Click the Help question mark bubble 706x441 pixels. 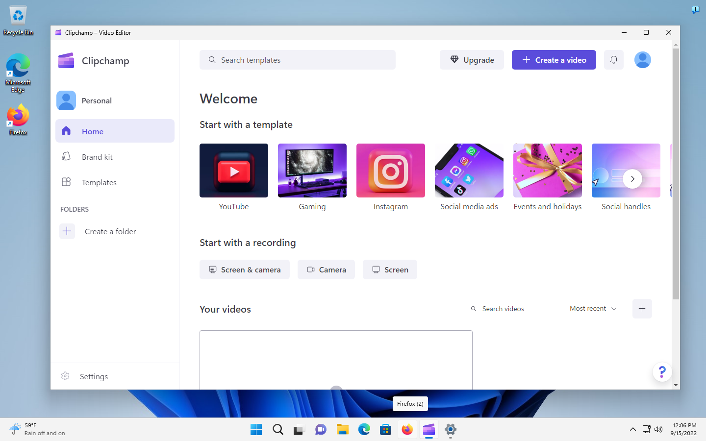662,372
